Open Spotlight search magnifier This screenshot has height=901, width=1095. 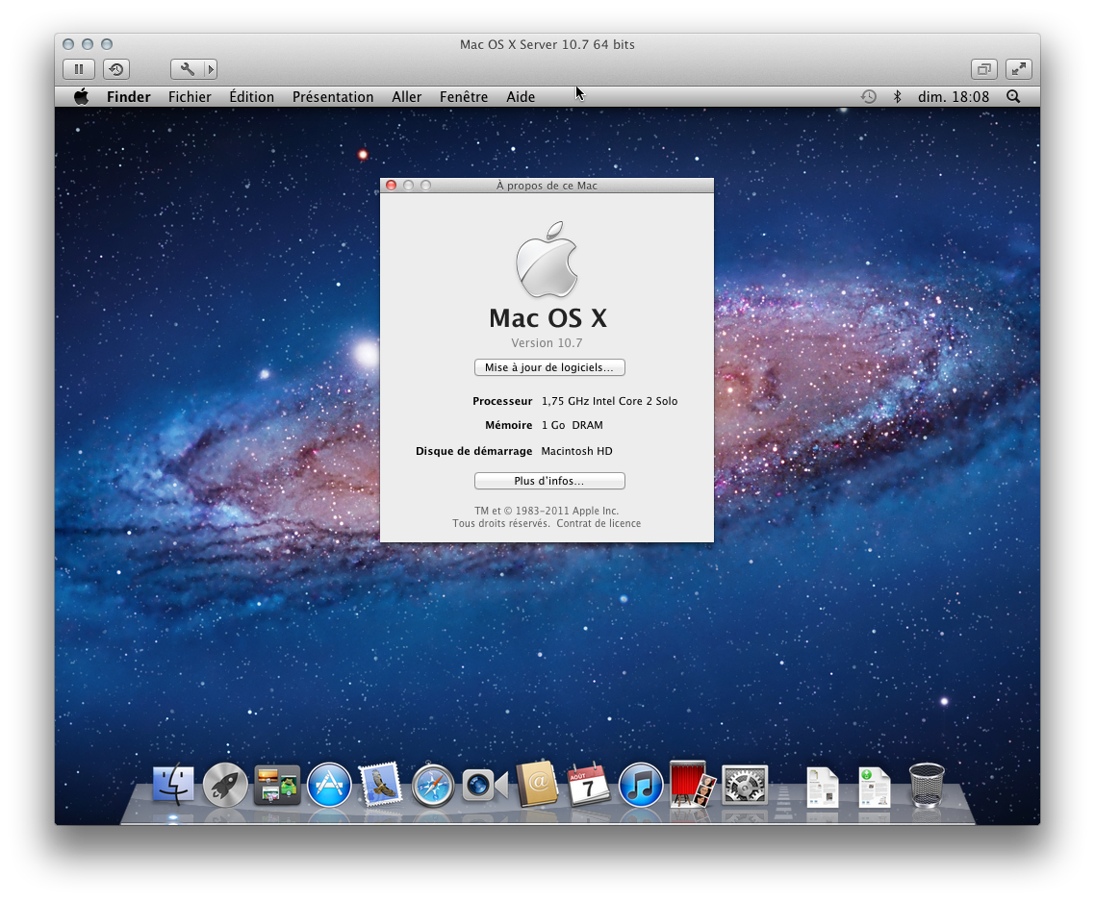coord(1013,97)
